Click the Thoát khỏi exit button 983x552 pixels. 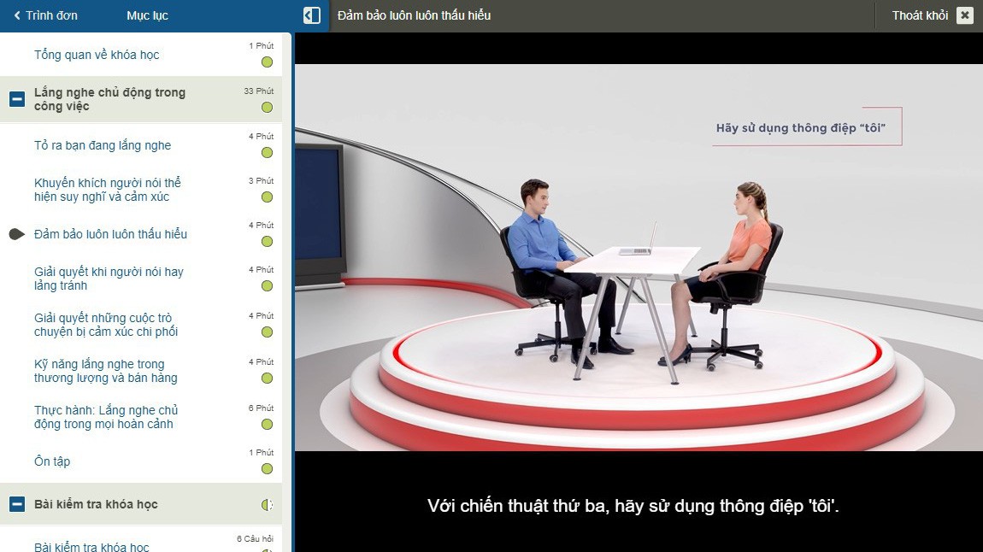tap(920, 15)
